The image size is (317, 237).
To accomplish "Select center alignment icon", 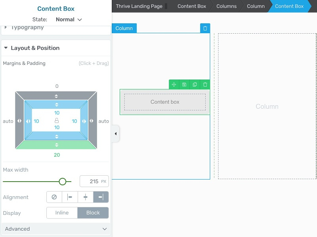I will click(85, 197).
